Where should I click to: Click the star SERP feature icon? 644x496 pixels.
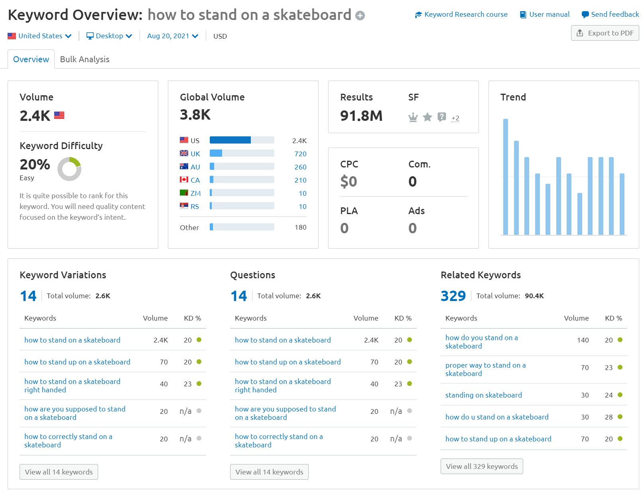(427, 117)
